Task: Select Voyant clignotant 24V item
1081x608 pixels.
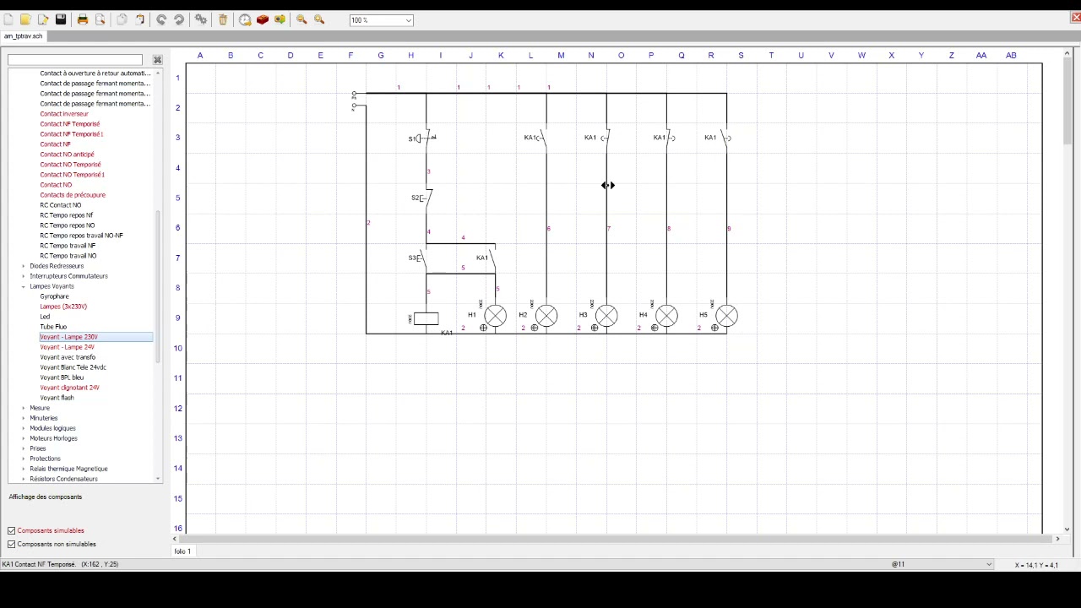Action: click(x=69, y=388)
